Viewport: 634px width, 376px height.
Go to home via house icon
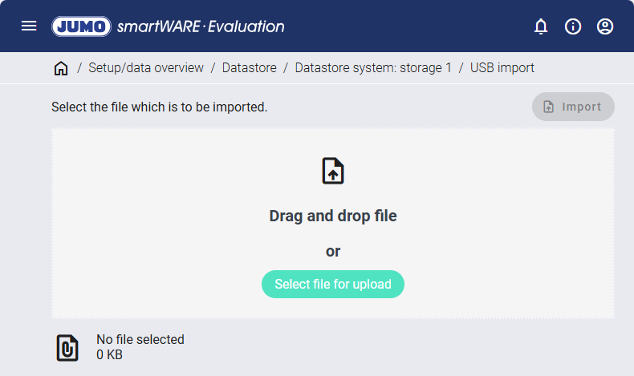click(61, 68)
